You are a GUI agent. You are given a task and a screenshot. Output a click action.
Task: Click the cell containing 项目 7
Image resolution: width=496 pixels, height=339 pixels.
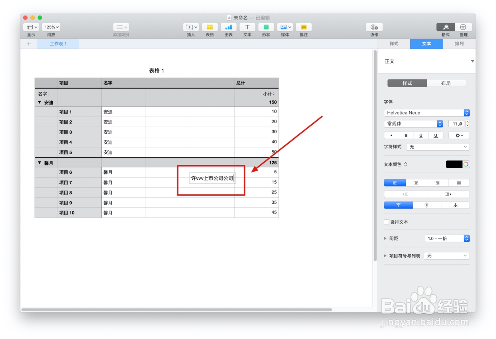79,182
